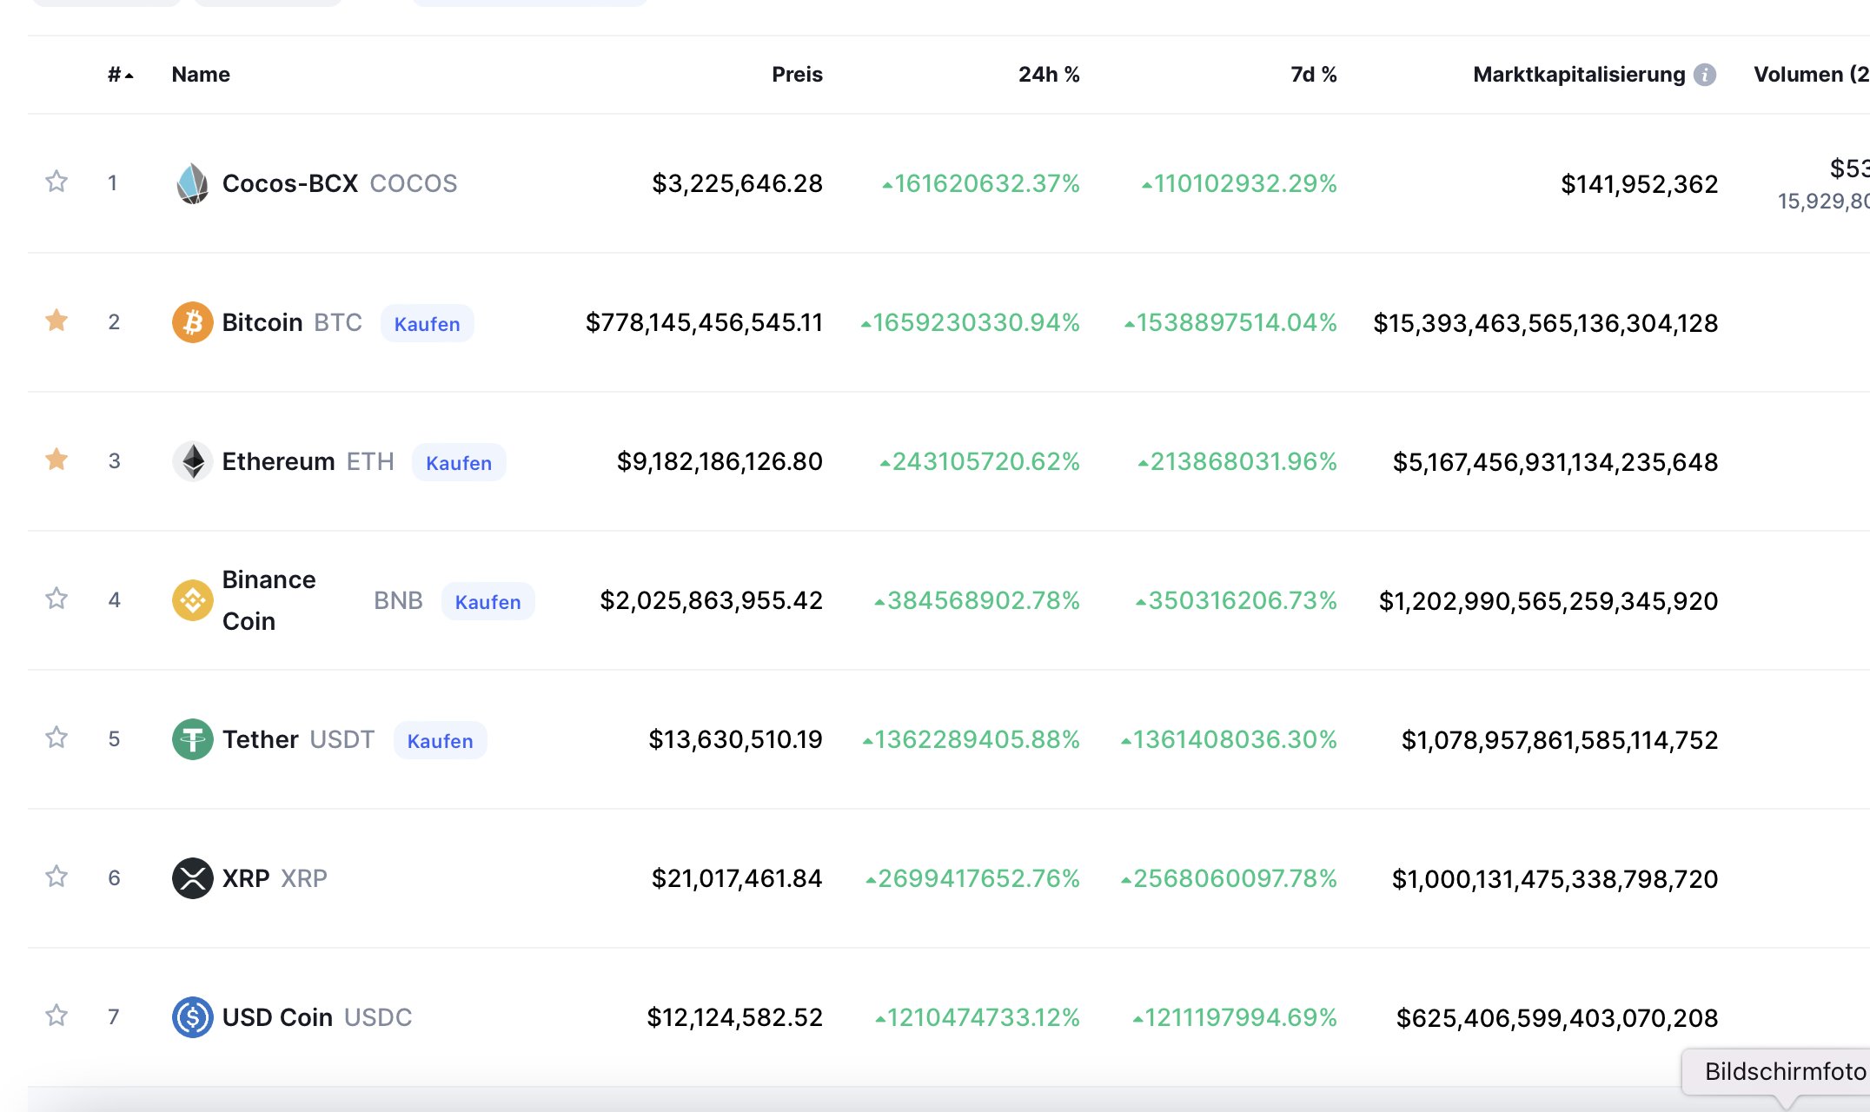1870x1112 pixels.
Task: Click the Bildschirmfoto tooltip
Action: (1777, 1072)
